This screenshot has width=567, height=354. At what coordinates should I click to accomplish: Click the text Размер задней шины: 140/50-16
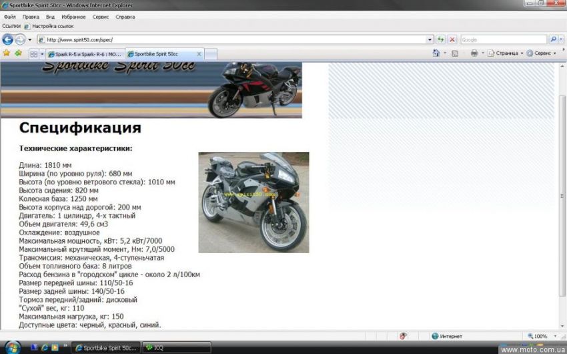point(71,291)
